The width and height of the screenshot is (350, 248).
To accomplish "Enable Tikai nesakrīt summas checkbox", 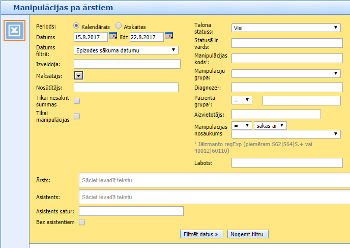I will pos(77,101).
